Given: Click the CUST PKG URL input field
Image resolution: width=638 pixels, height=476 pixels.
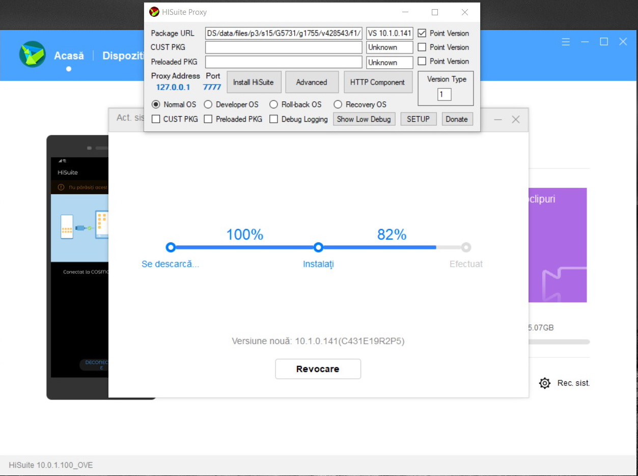Looking at the screenshot, I should [284, 47].
